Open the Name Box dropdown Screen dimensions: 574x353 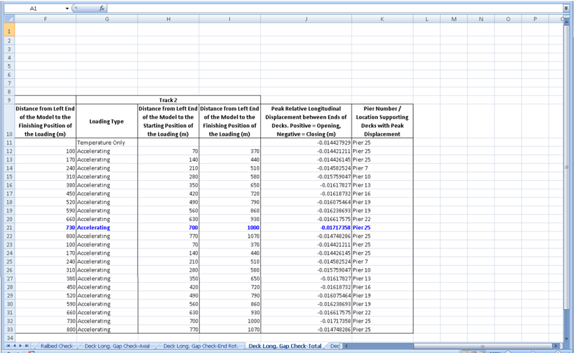pos(67,9)
